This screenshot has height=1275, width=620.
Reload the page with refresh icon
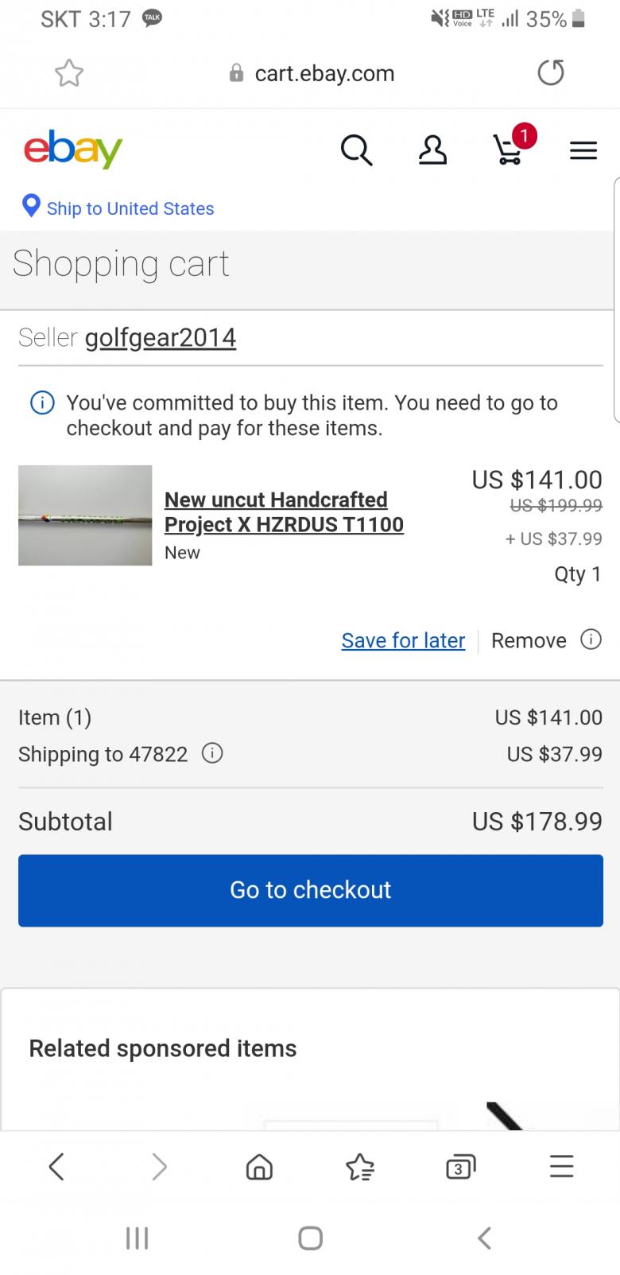tap(550, 73)
